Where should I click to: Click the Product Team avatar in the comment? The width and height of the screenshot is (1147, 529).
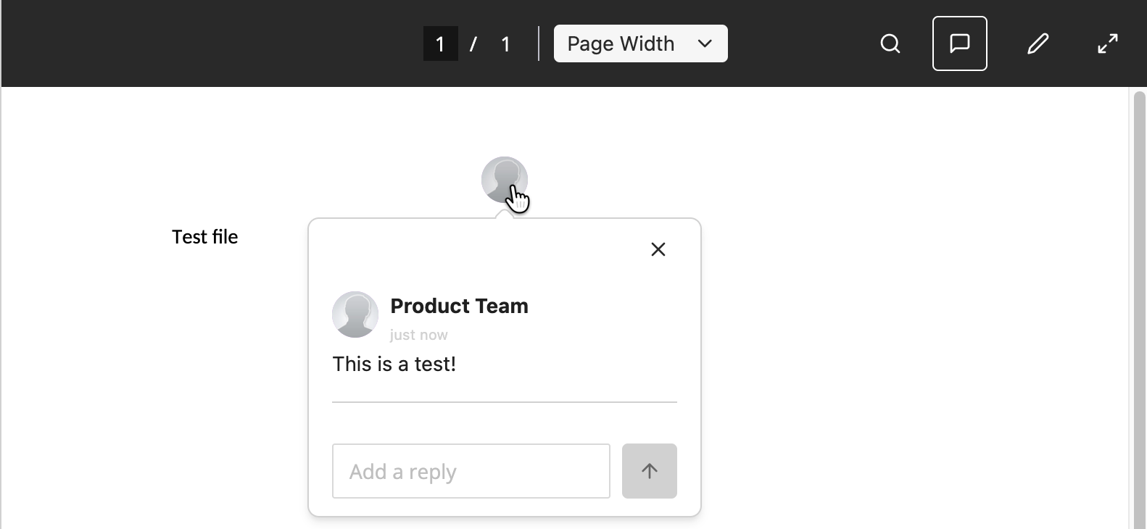355,315
